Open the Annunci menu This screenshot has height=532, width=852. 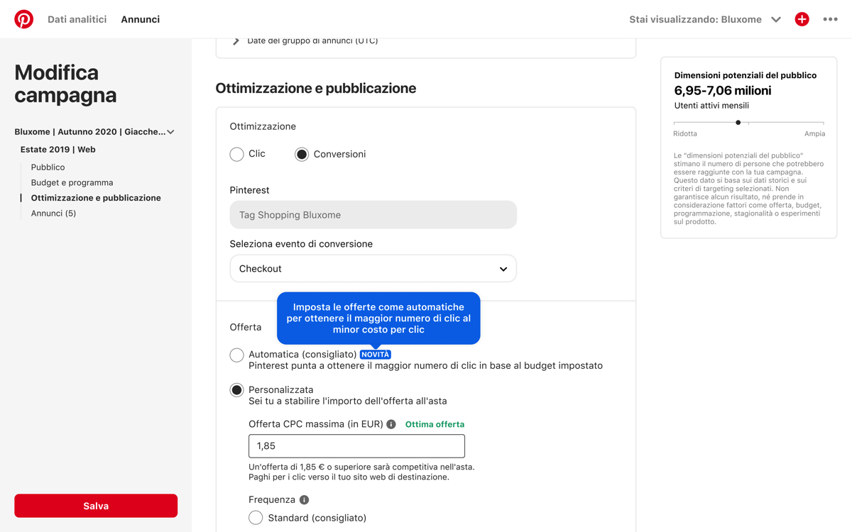[x=140, y=19]
